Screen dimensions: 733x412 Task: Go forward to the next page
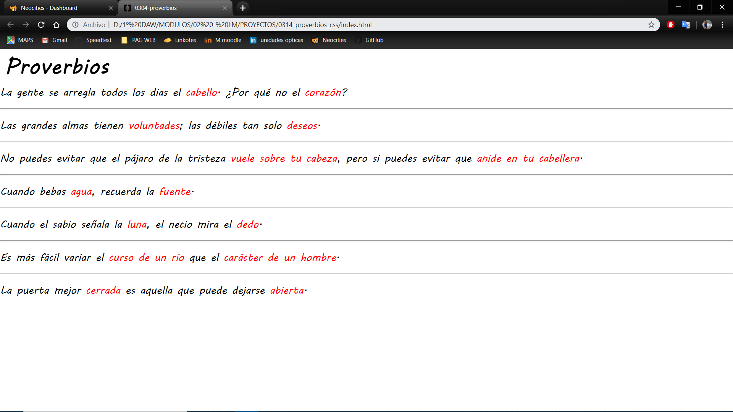click(26, 25)
